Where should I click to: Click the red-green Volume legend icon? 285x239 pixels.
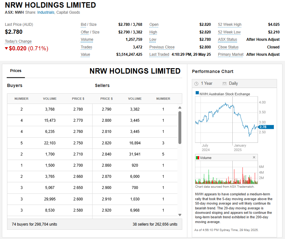tap(198, 158)
